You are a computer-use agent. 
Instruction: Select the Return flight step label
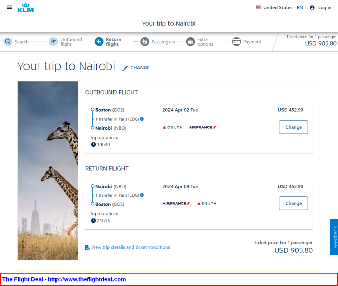pos(114,42)
